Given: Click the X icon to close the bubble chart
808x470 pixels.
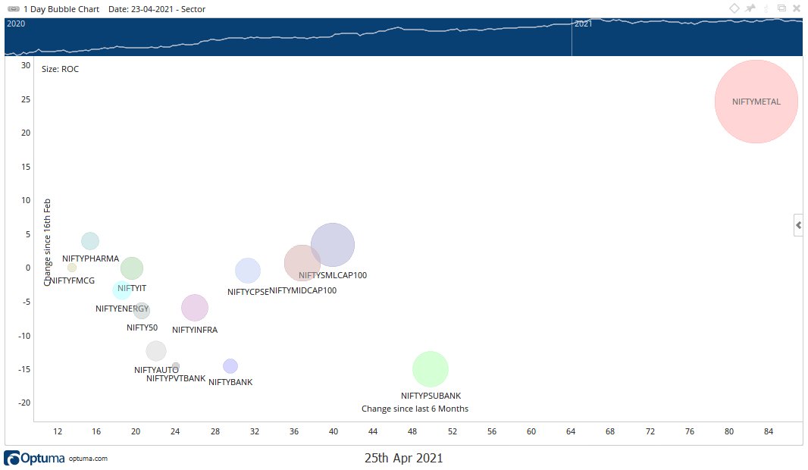Looking at the screenshot, I should [797, 8].
